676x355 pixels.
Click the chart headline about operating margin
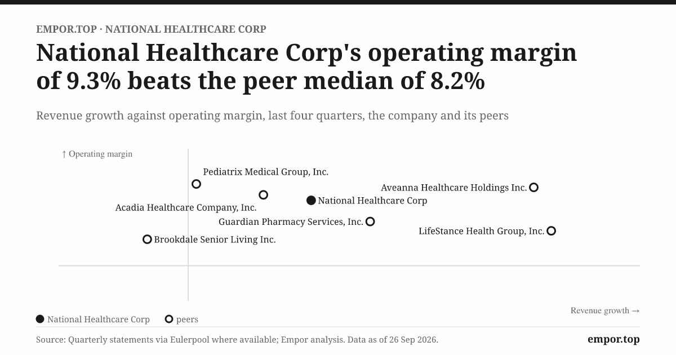click(306, 67)
